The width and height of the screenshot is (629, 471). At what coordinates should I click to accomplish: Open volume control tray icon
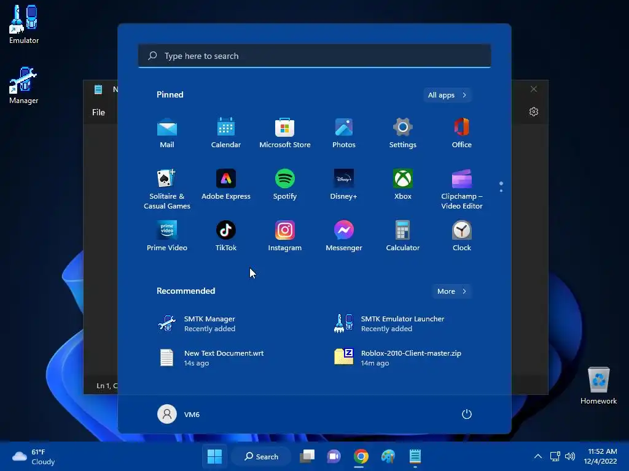click(x=569, y=456)
